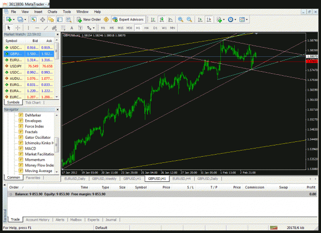The width and height of the screenshot is (321, 233).
Task: Open the Charts menu
Action: 52,12
